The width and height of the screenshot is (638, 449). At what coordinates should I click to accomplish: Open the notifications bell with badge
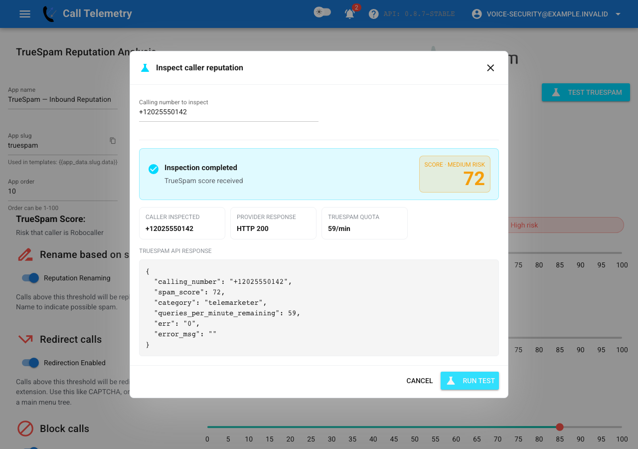[350, 13]
